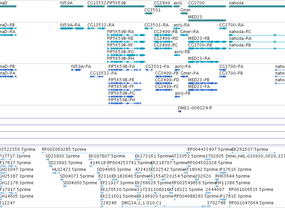Select the nahoda-RC transcript label

(240, 31)
